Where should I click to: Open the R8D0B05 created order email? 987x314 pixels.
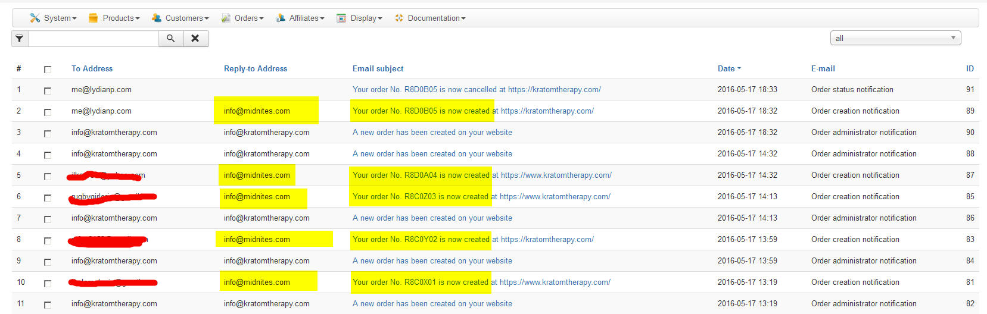[x=473, y=111]
